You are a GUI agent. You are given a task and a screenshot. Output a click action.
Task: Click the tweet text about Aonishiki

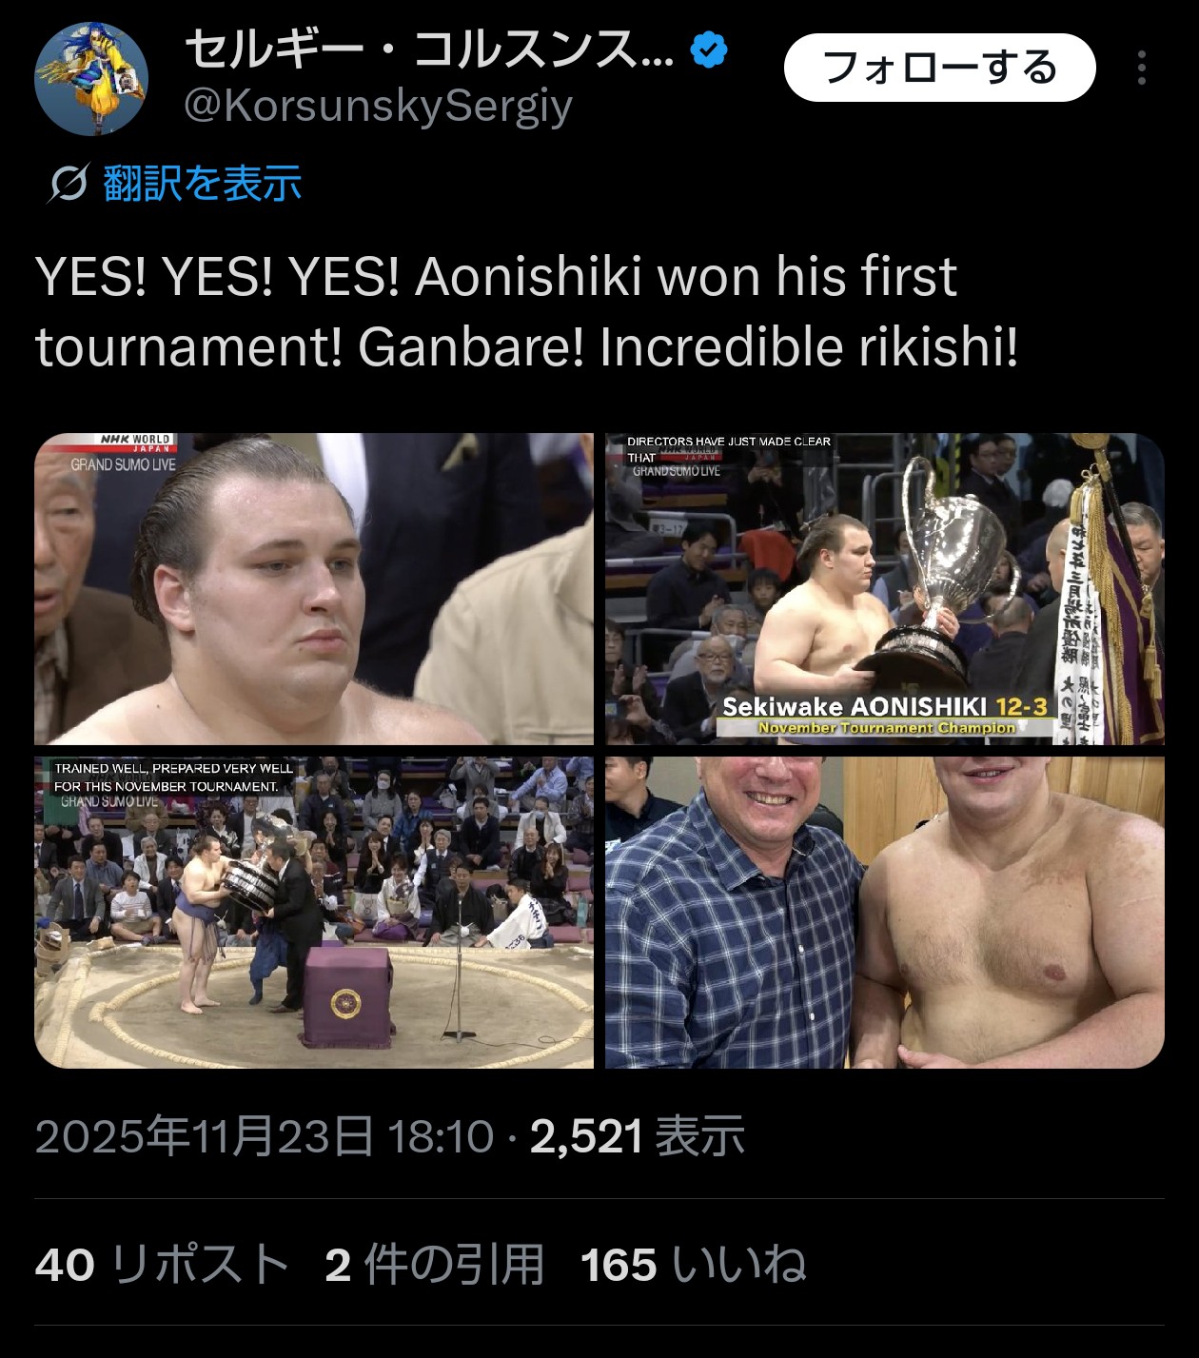(526, 311)
